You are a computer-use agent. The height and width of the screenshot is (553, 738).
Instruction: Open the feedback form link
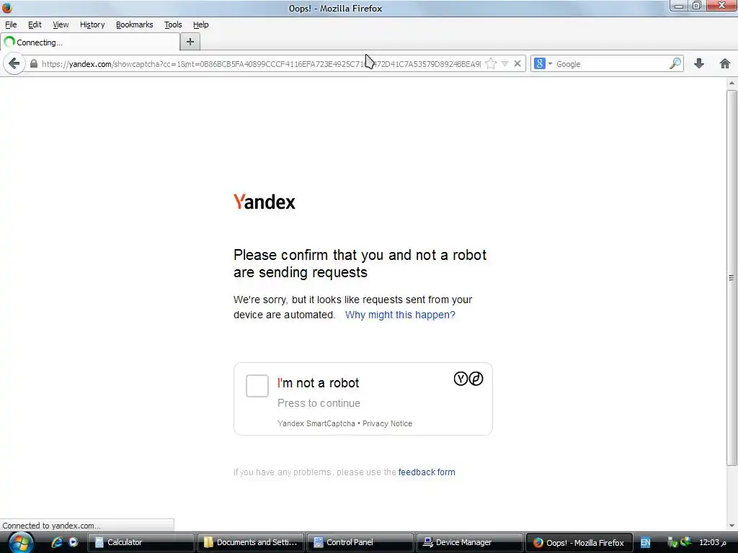click(427, 472)
